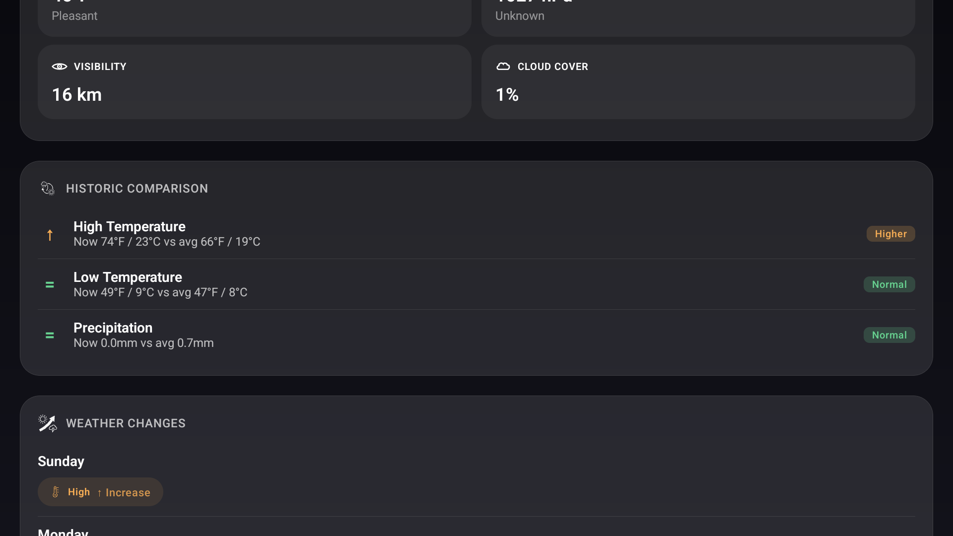Click the Higher badge for High Temperature
This screenshot has width=953, height=536.
point(890,234)
